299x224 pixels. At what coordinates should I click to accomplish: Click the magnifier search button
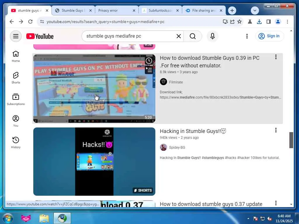click(x=193, y=36)
